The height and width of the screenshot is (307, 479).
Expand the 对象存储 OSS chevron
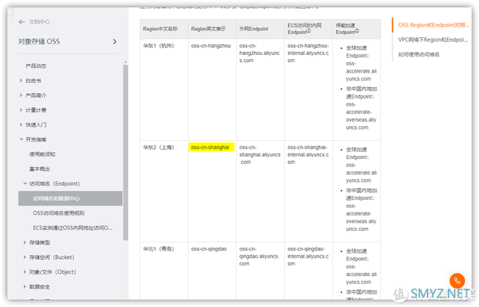tap(115, 42)
